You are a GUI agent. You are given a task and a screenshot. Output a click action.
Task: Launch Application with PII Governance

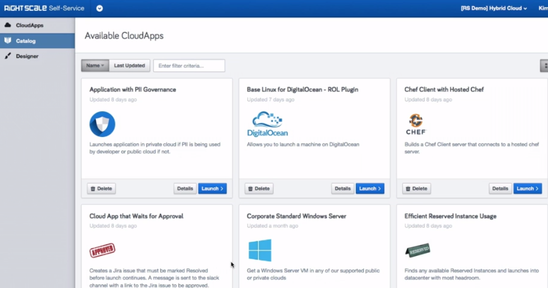click(x=213, y=188)
